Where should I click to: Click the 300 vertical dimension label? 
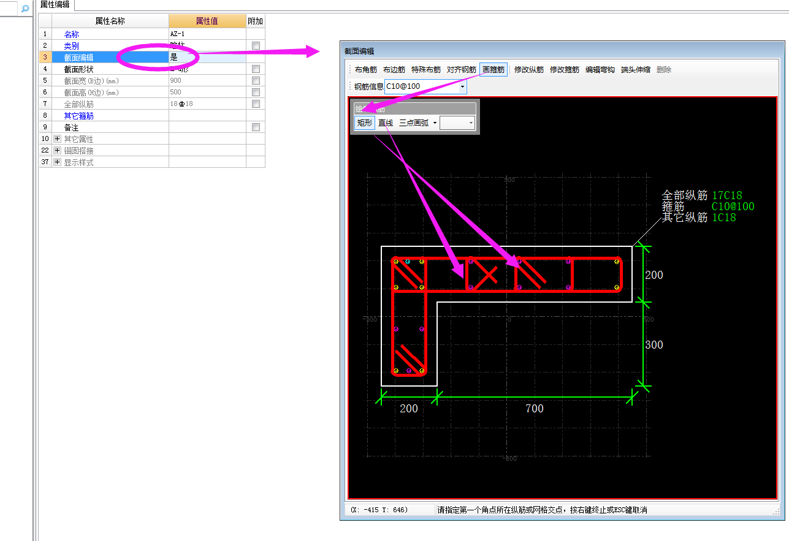coord(654,345)
